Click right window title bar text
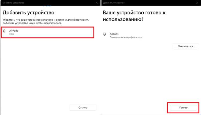Viewport: 201px width, 115px height. (114, 3)
